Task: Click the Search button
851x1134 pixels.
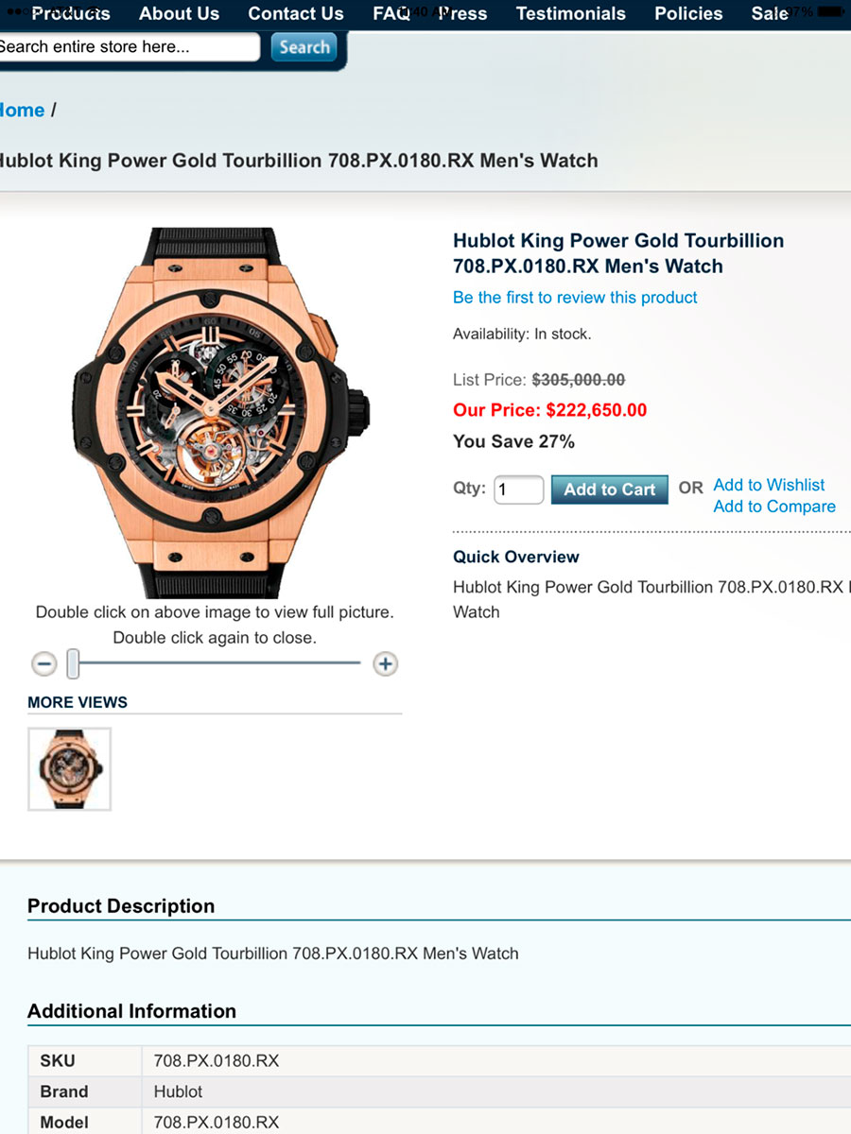Action: click(x=304, y=47)
